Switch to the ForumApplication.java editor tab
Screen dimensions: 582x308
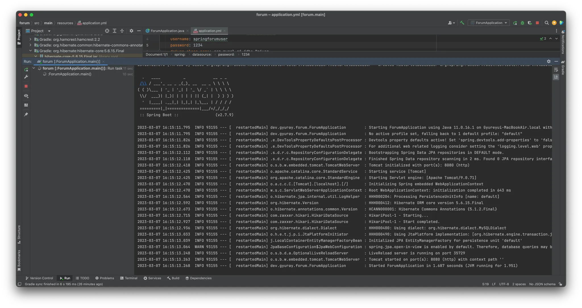tap(167, 31)
